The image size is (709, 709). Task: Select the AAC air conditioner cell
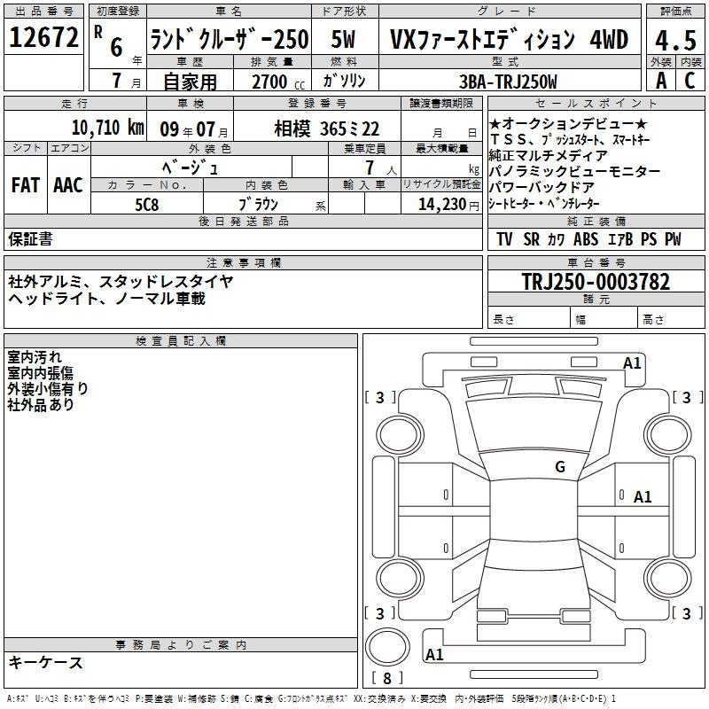[x=68, y=185]
